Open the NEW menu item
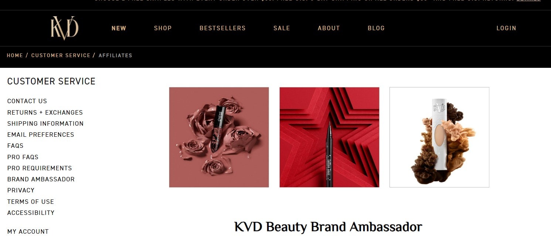Screen dimensions: 551x237 pos(119,28)
